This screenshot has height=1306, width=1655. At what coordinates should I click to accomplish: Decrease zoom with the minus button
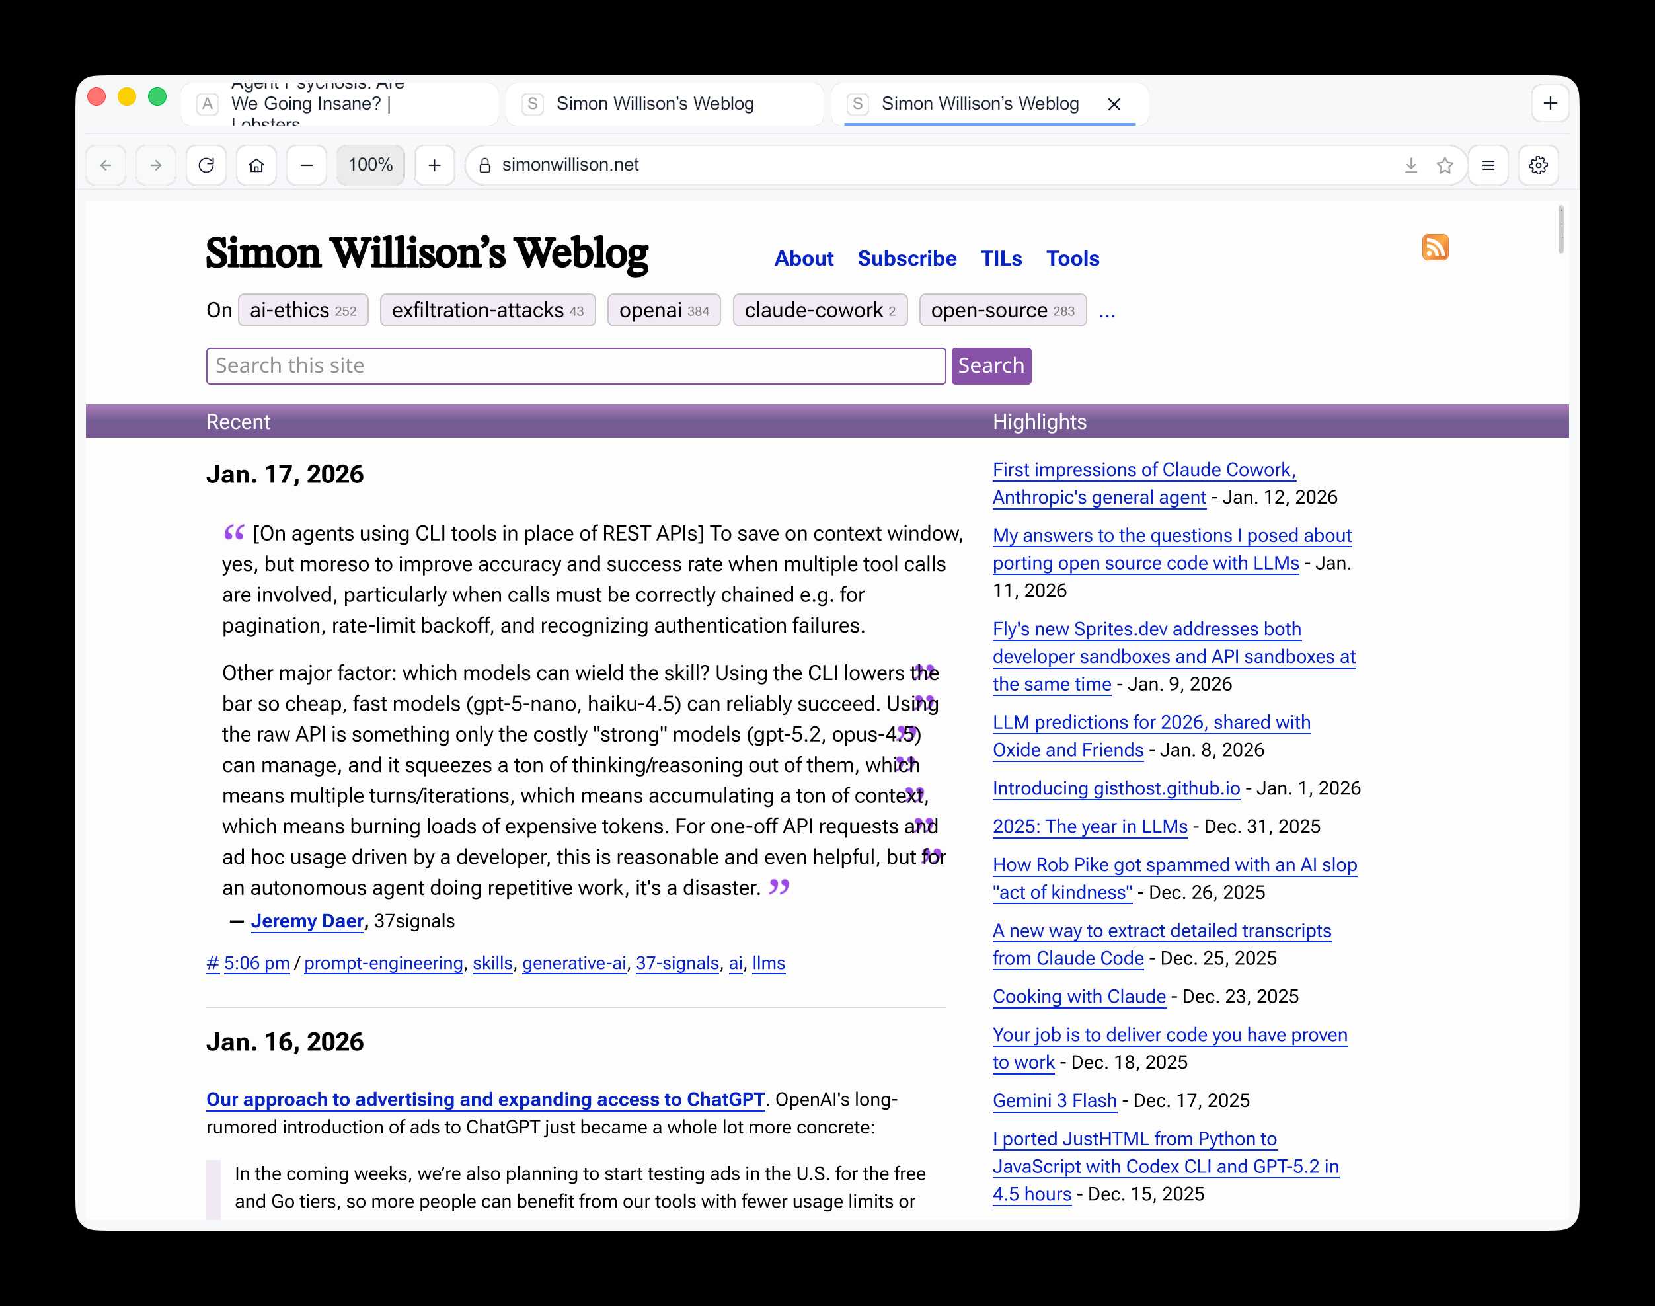(x=307, y=165)
